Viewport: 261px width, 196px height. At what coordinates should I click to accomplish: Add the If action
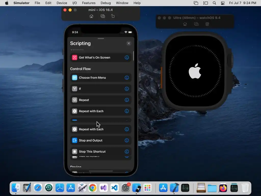[x=100, y=89]
